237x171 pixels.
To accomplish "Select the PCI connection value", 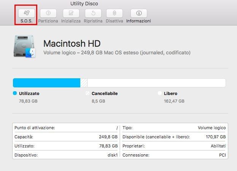I will 222,155.
